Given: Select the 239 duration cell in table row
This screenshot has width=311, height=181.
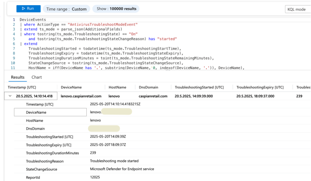Looking at the screenshot, I should pyautogui.click(x=299, y=96).
